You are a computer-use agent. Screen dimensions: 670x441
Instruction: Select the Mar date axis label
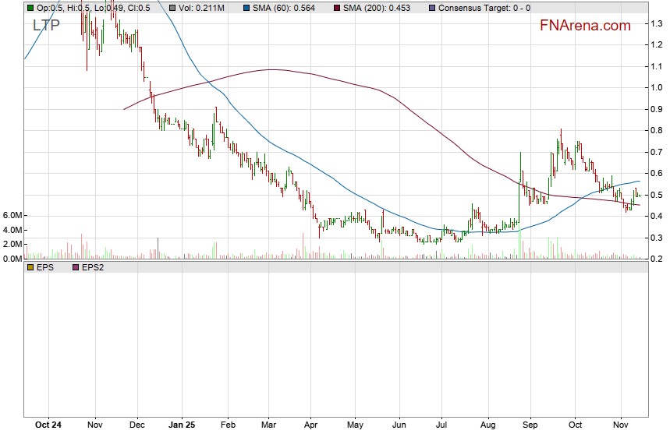269,426
